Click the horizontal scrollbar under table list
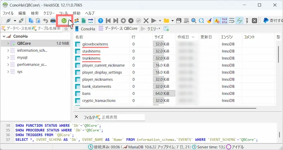 [168, 108]
